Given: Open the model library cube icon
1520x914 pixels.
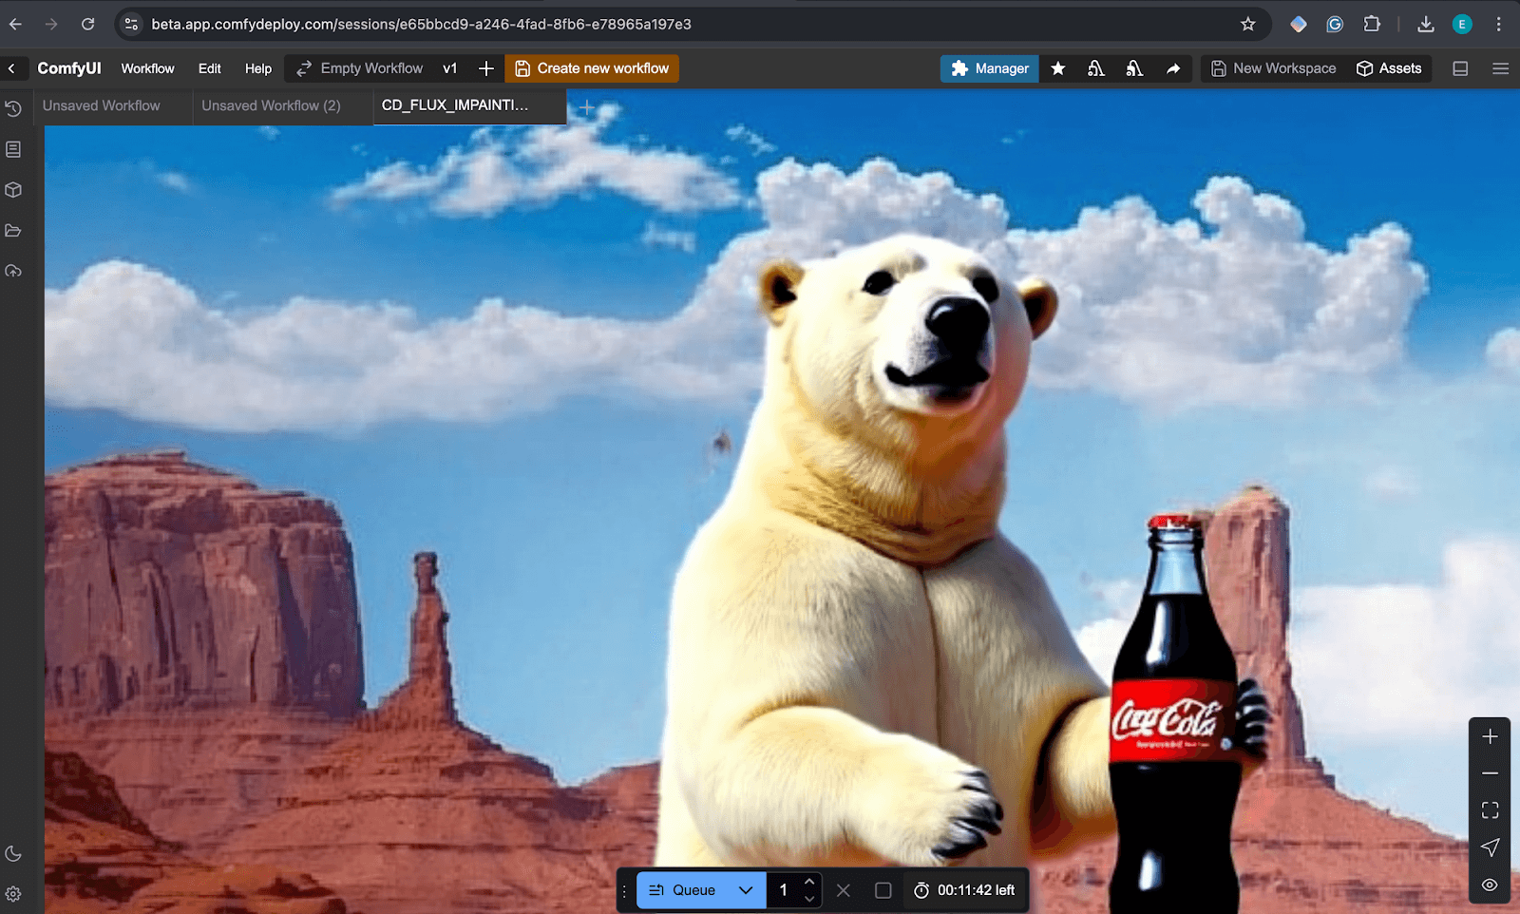Looking at the screenshot, I should pyautogui.click(x=13, y=190).
